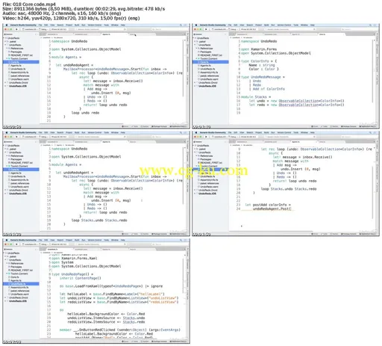Screen dimensions: 382x346
Task: Open the Tools menu in the last frame
Action: point(106,240)
